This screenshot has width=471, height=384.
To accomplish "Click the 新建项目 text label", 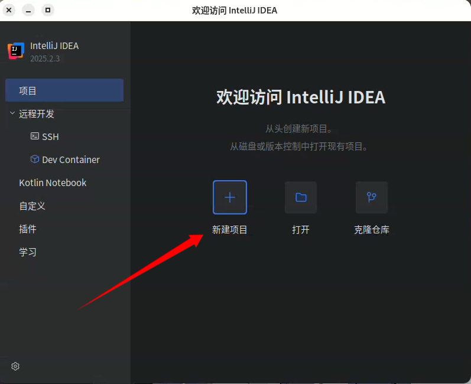I will 230,230.
